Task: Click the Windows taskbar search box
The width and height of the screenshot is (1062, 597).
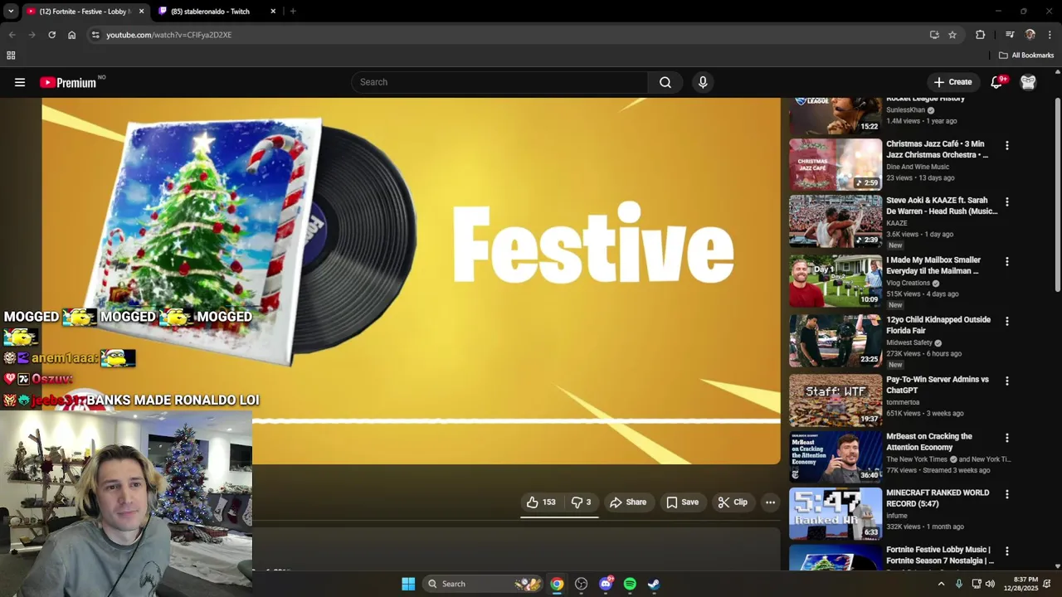Action: (x=483, y=584)
